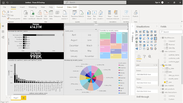Insert a Text box
Screen dimensions: 183x103
[94, 15]
